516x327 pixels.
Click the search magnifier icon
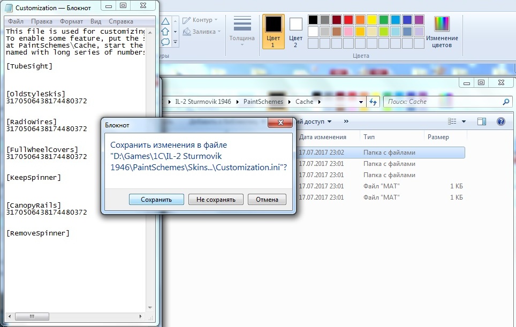(x=506, y=102)
